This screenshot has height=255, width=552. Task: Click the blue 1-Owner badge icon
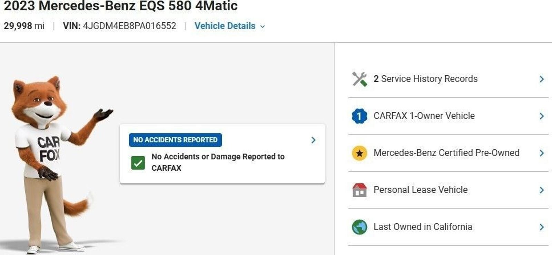click(359, 116)
